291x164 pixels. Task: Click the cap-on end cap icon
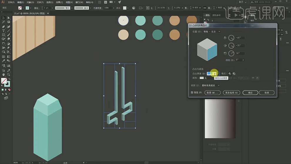click(x=230, y=74)
